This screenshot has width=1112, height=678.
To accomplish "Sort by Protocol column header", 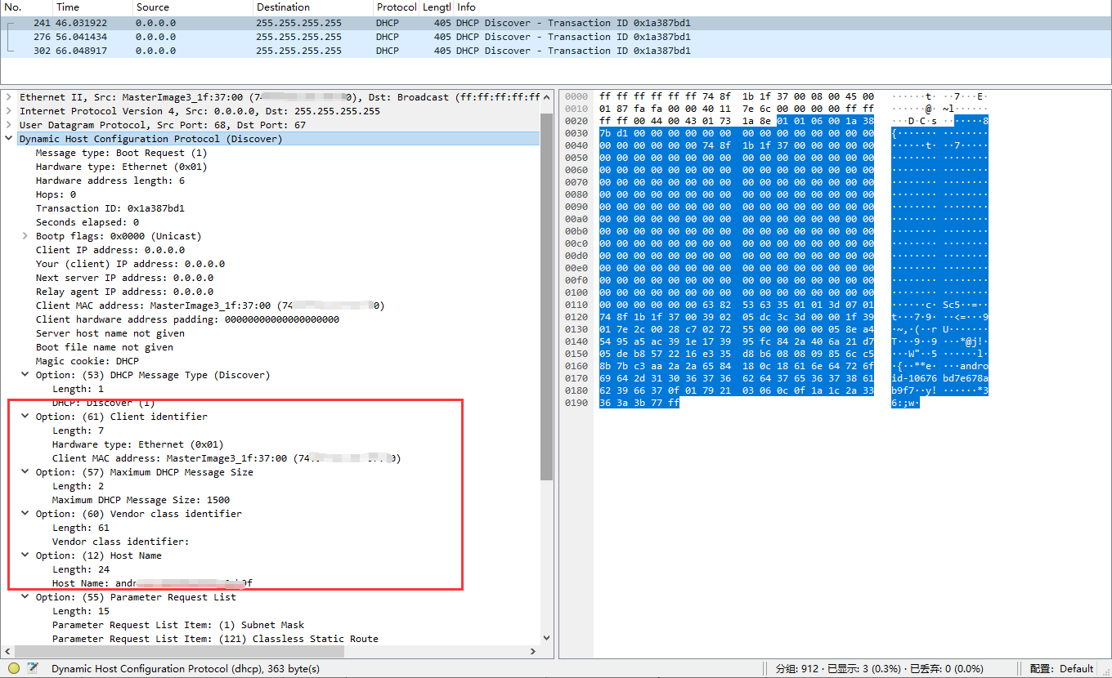I will pyautogui.click(x=396, y=7).
